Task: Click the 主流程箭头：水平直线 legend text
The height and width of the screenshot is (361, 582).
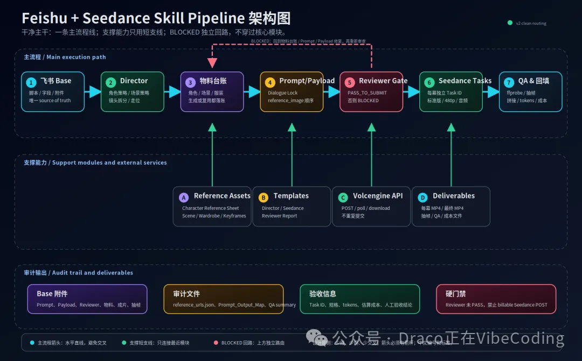Action: coord(72,343)
